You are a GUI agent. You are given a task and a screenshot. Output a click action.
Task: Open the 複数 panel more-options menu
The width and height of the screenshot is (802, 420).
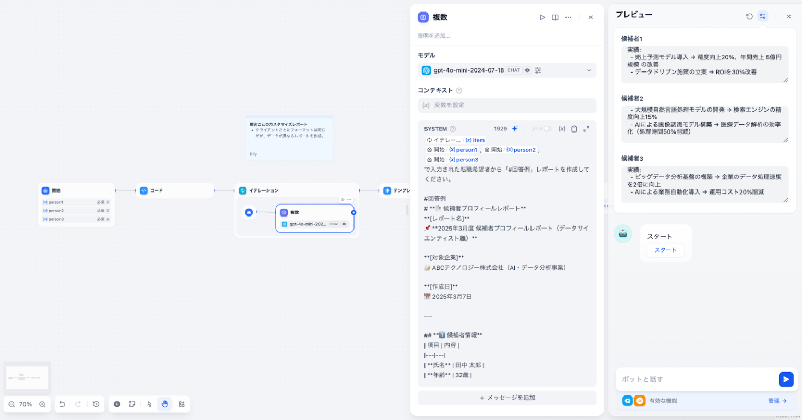[x=568, y=17]
